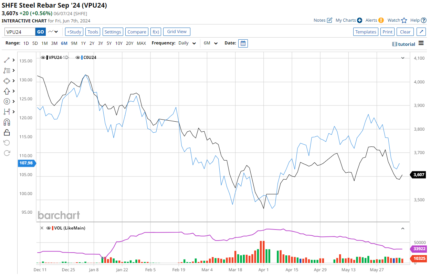Select the 1Y range option
Image resolution: width=430 pixels, height=275 pixels.
pos(83,43)
